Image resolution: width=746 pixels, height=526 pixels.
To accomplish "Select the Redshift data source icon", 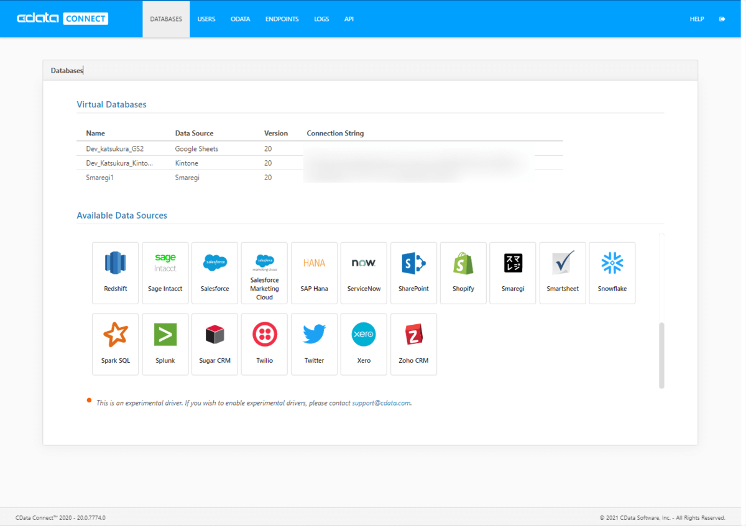I will [x=115, y=273].
